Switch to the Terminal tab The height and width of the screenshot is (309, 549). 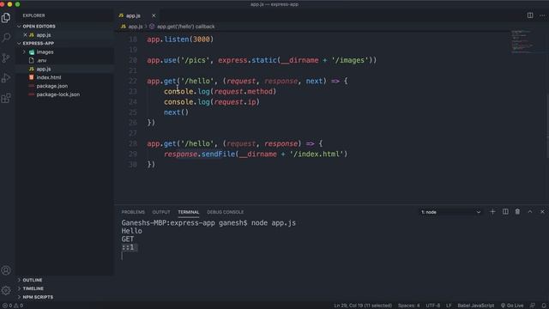click(x=189, y=212)
